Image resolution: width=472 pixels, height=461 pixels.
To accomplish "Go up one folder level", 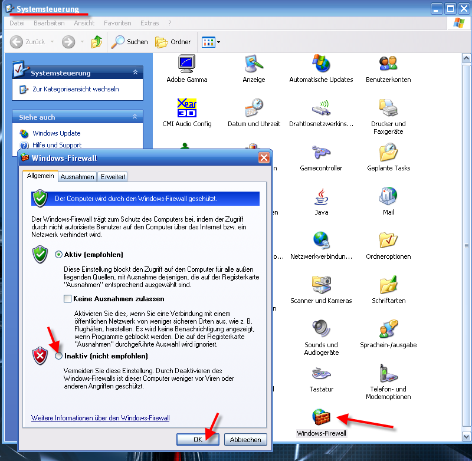I will 97,42.
